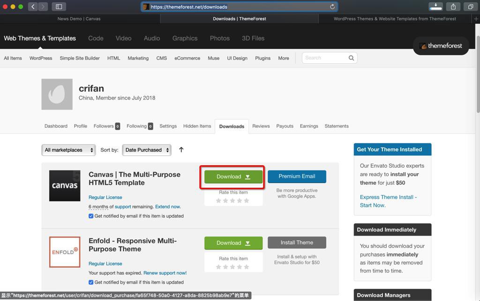Open the Statements tab
480x301 pixels.
click(x=337, y=126)
